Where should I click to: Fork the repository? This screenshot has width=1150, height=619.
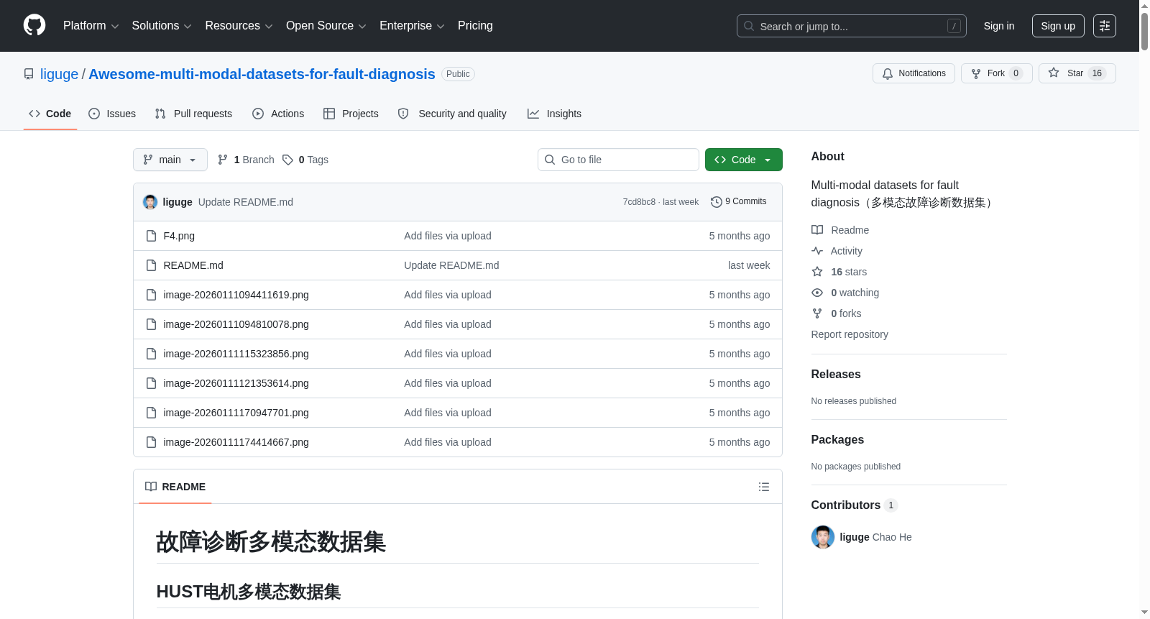click(996, 73)
